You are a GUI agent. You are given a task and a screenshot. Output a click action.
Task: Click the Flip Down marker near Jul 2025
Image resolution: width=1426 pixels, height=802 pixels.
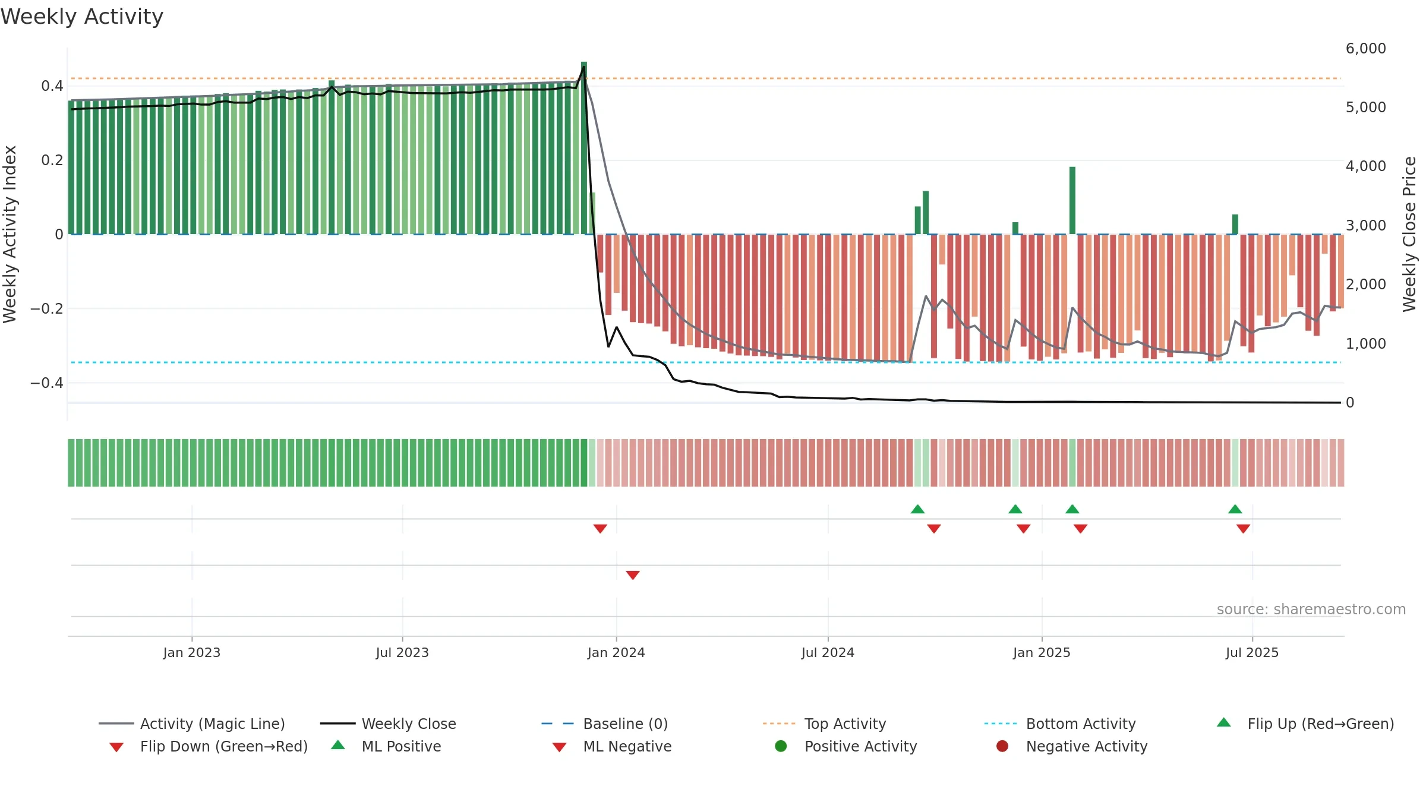coord(1244,529)
